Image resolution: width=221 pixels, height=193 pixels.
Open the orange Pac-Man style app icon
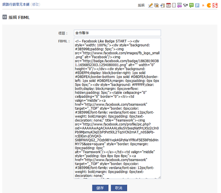pos(209,6)
